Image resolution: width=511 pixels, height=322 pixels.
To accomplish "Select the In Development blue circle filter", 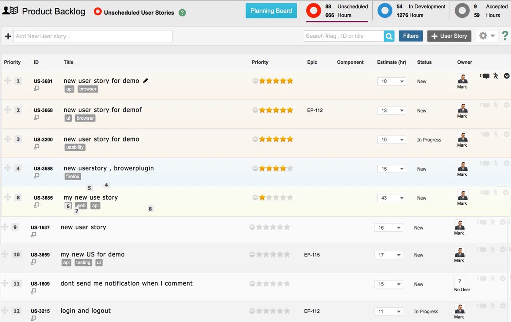I will (385, 10).
